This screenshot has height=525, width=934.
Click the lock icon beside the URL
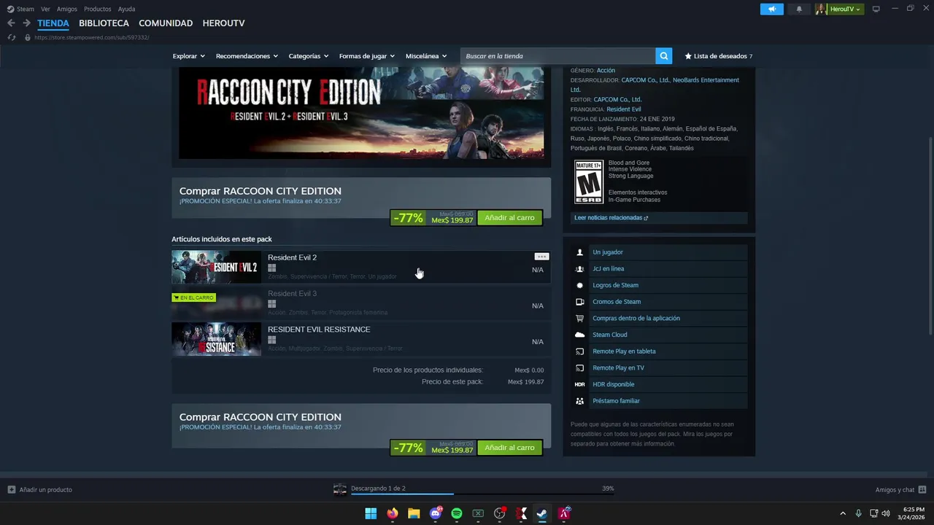[x=28, y=37]
